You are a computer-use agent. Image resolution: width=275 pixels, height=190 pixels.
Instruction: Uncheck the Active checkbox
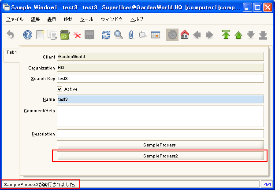(x=59, y=89)
